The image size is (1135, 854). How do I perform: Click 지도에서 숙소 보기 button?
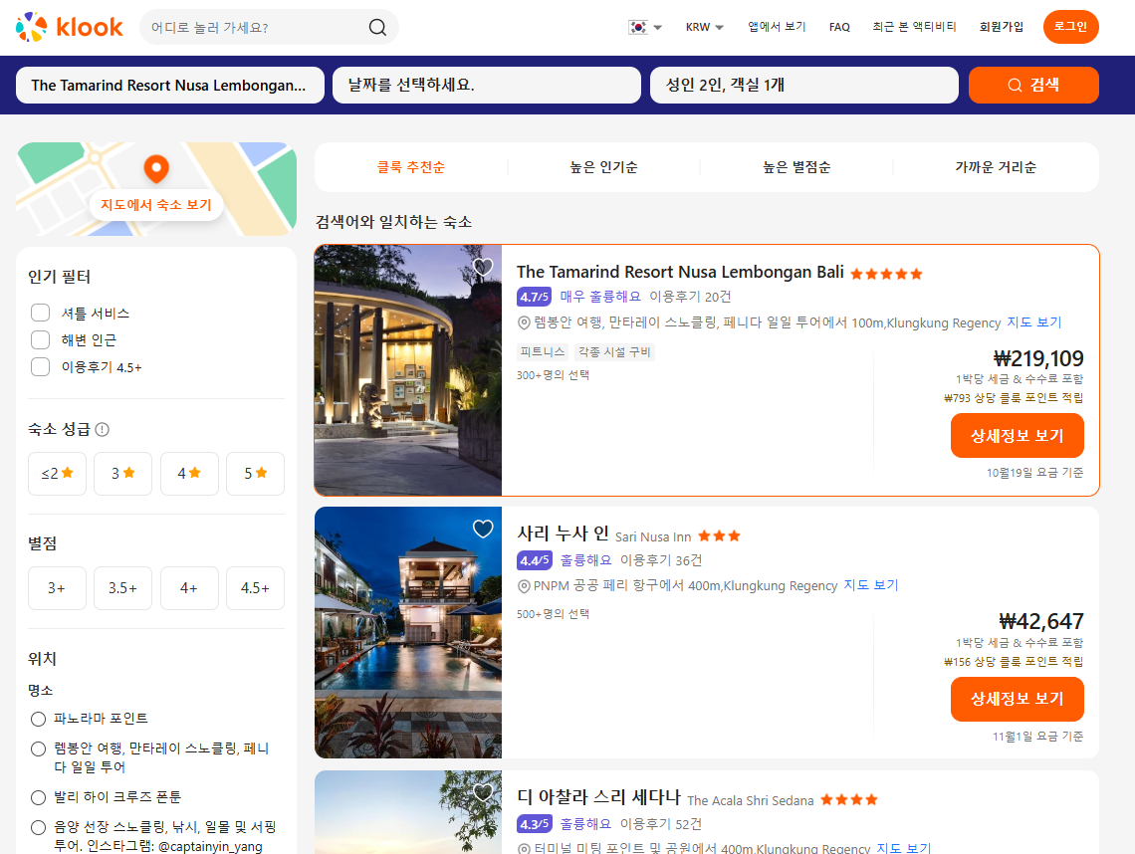point(156,205)
